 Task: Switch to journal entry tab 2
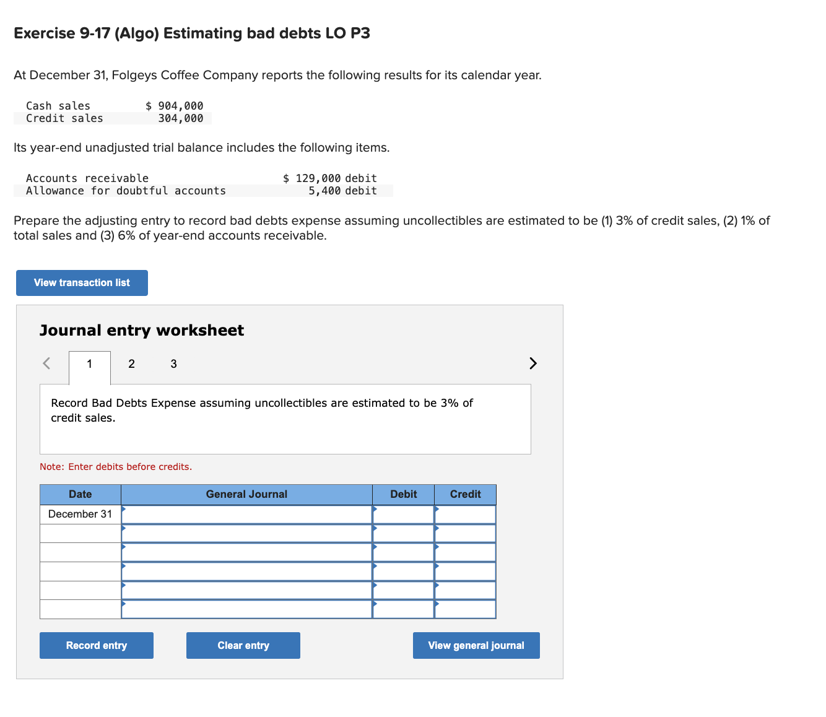point(131,364)
